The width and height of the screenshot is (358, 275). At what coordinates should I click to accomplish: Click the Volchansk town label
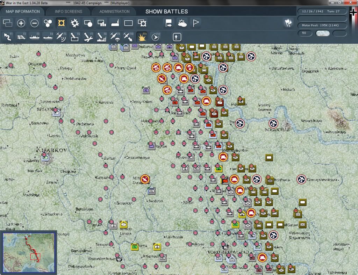[89, 136]
